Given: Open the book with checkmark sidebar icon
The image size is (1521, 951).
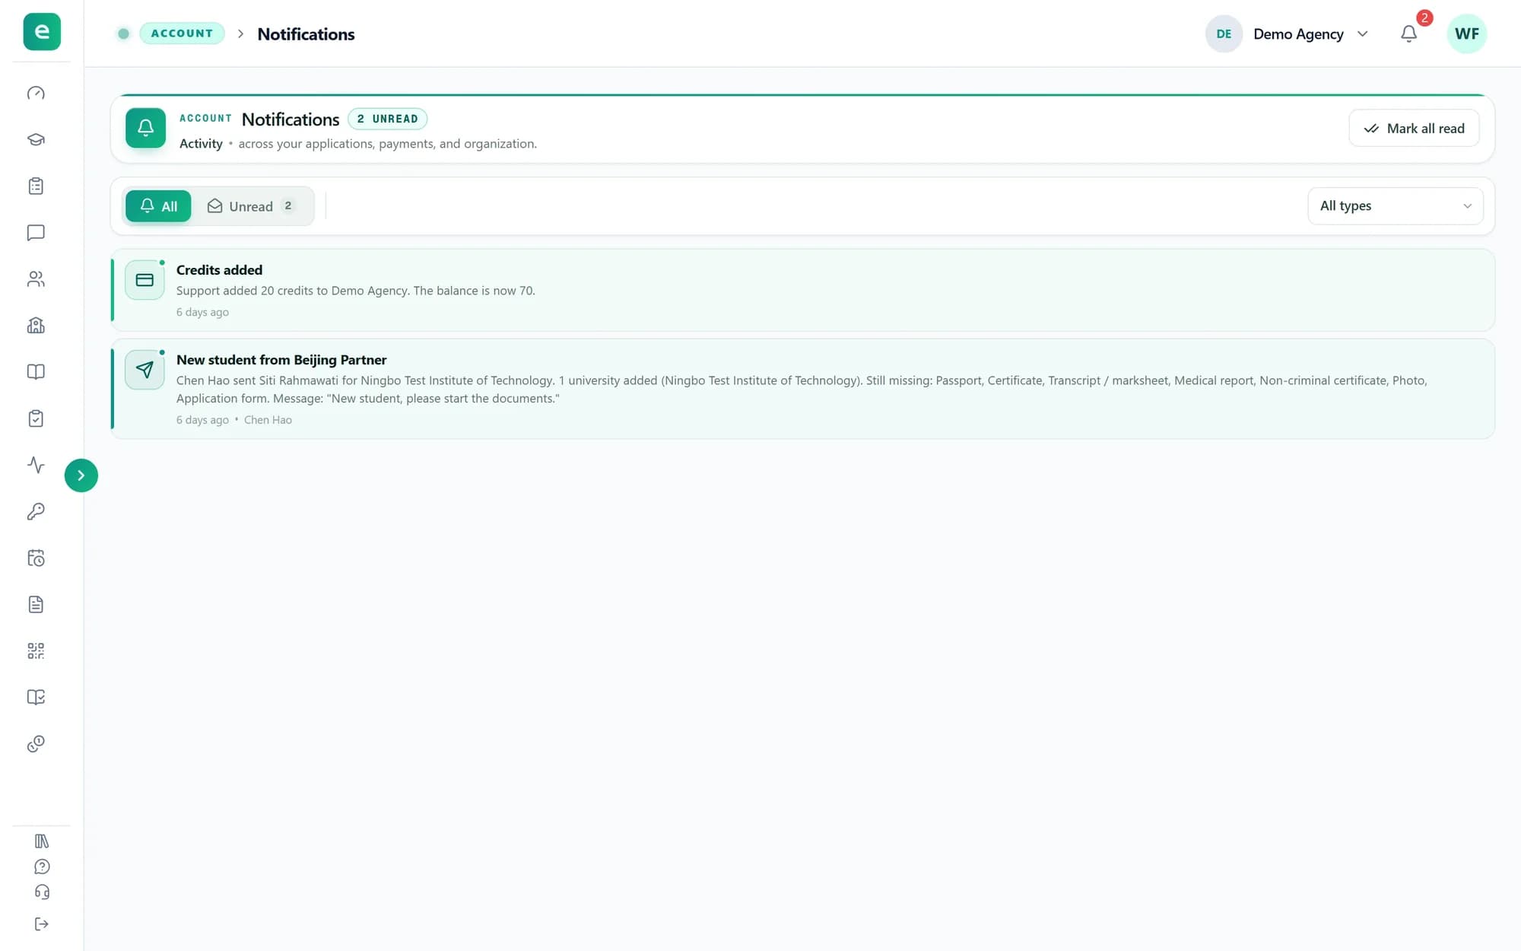Looking at the screenshot, I should (x=36, y=697).
